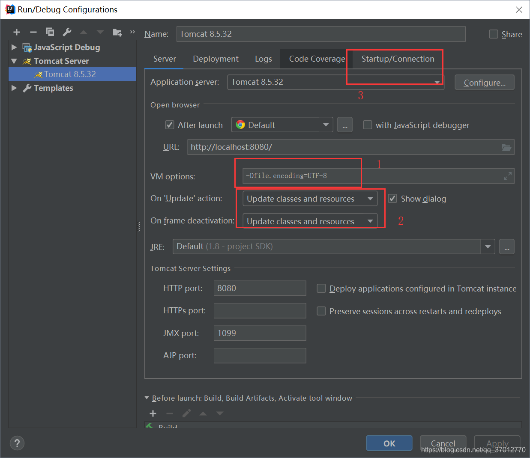
Task: Open JRE dropdown arrow
Action: coord(488,247)
